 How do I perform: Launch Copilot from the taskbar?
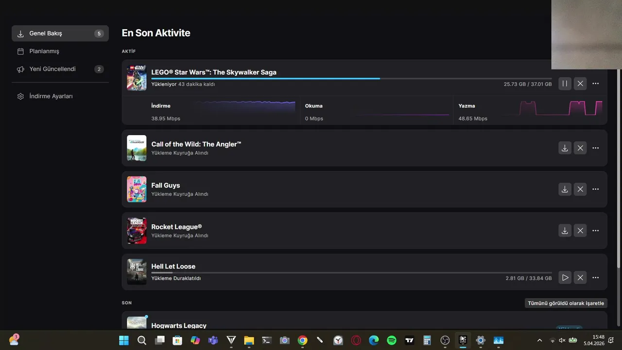(x=195, y=340)
